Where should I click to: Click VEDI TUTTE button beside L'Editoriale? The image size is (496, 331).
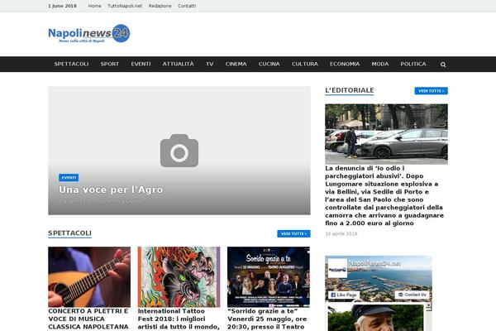432,91
